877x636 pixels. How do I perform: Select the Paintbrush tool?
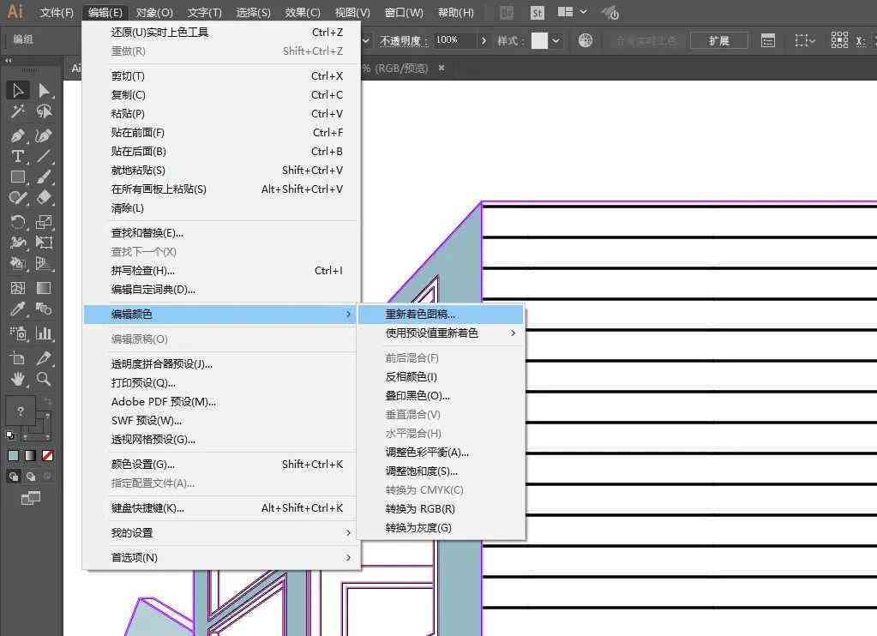[x=44, y=177]
